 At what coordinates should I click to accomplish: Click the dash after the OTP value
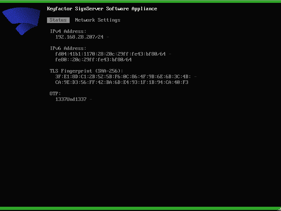[91, 99]
